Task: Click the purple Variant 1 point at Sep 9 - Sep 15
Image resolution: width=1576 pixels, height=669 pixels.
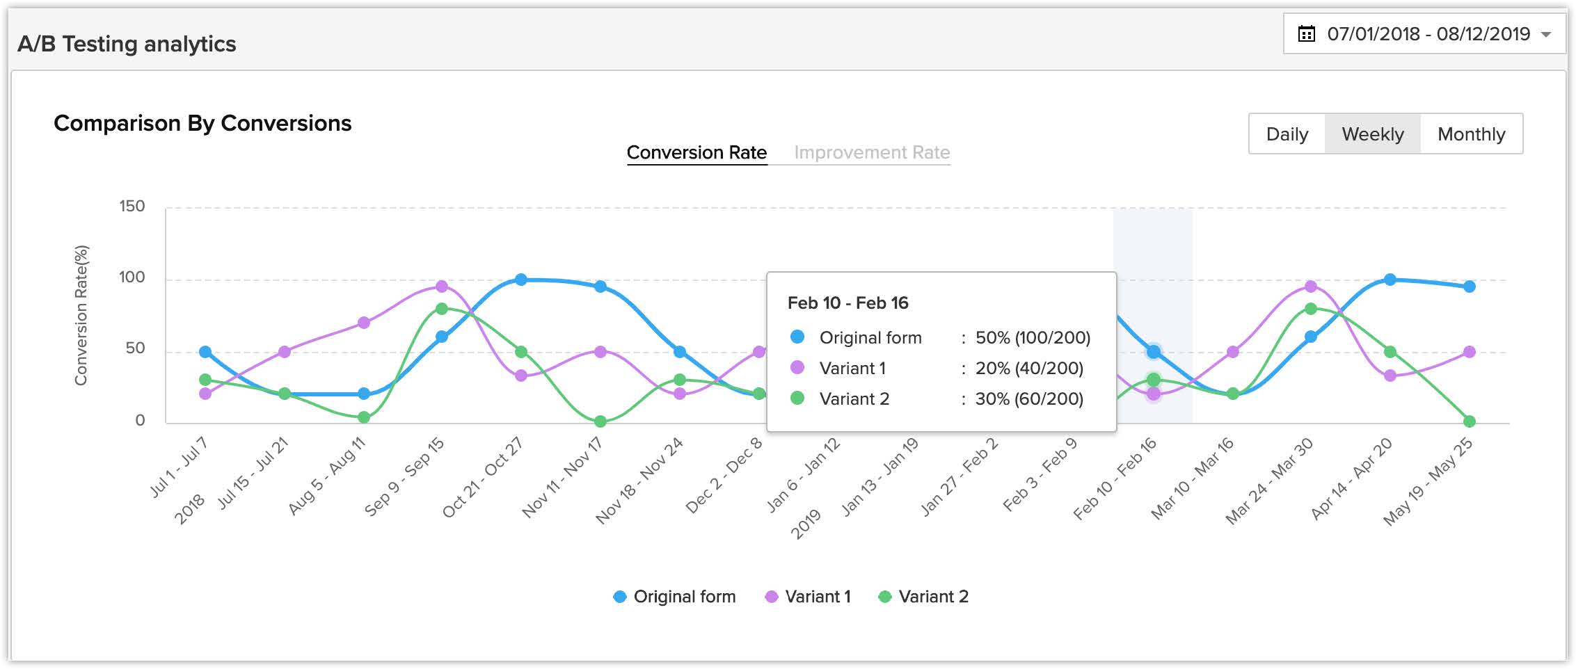Action: pos(442,287)
